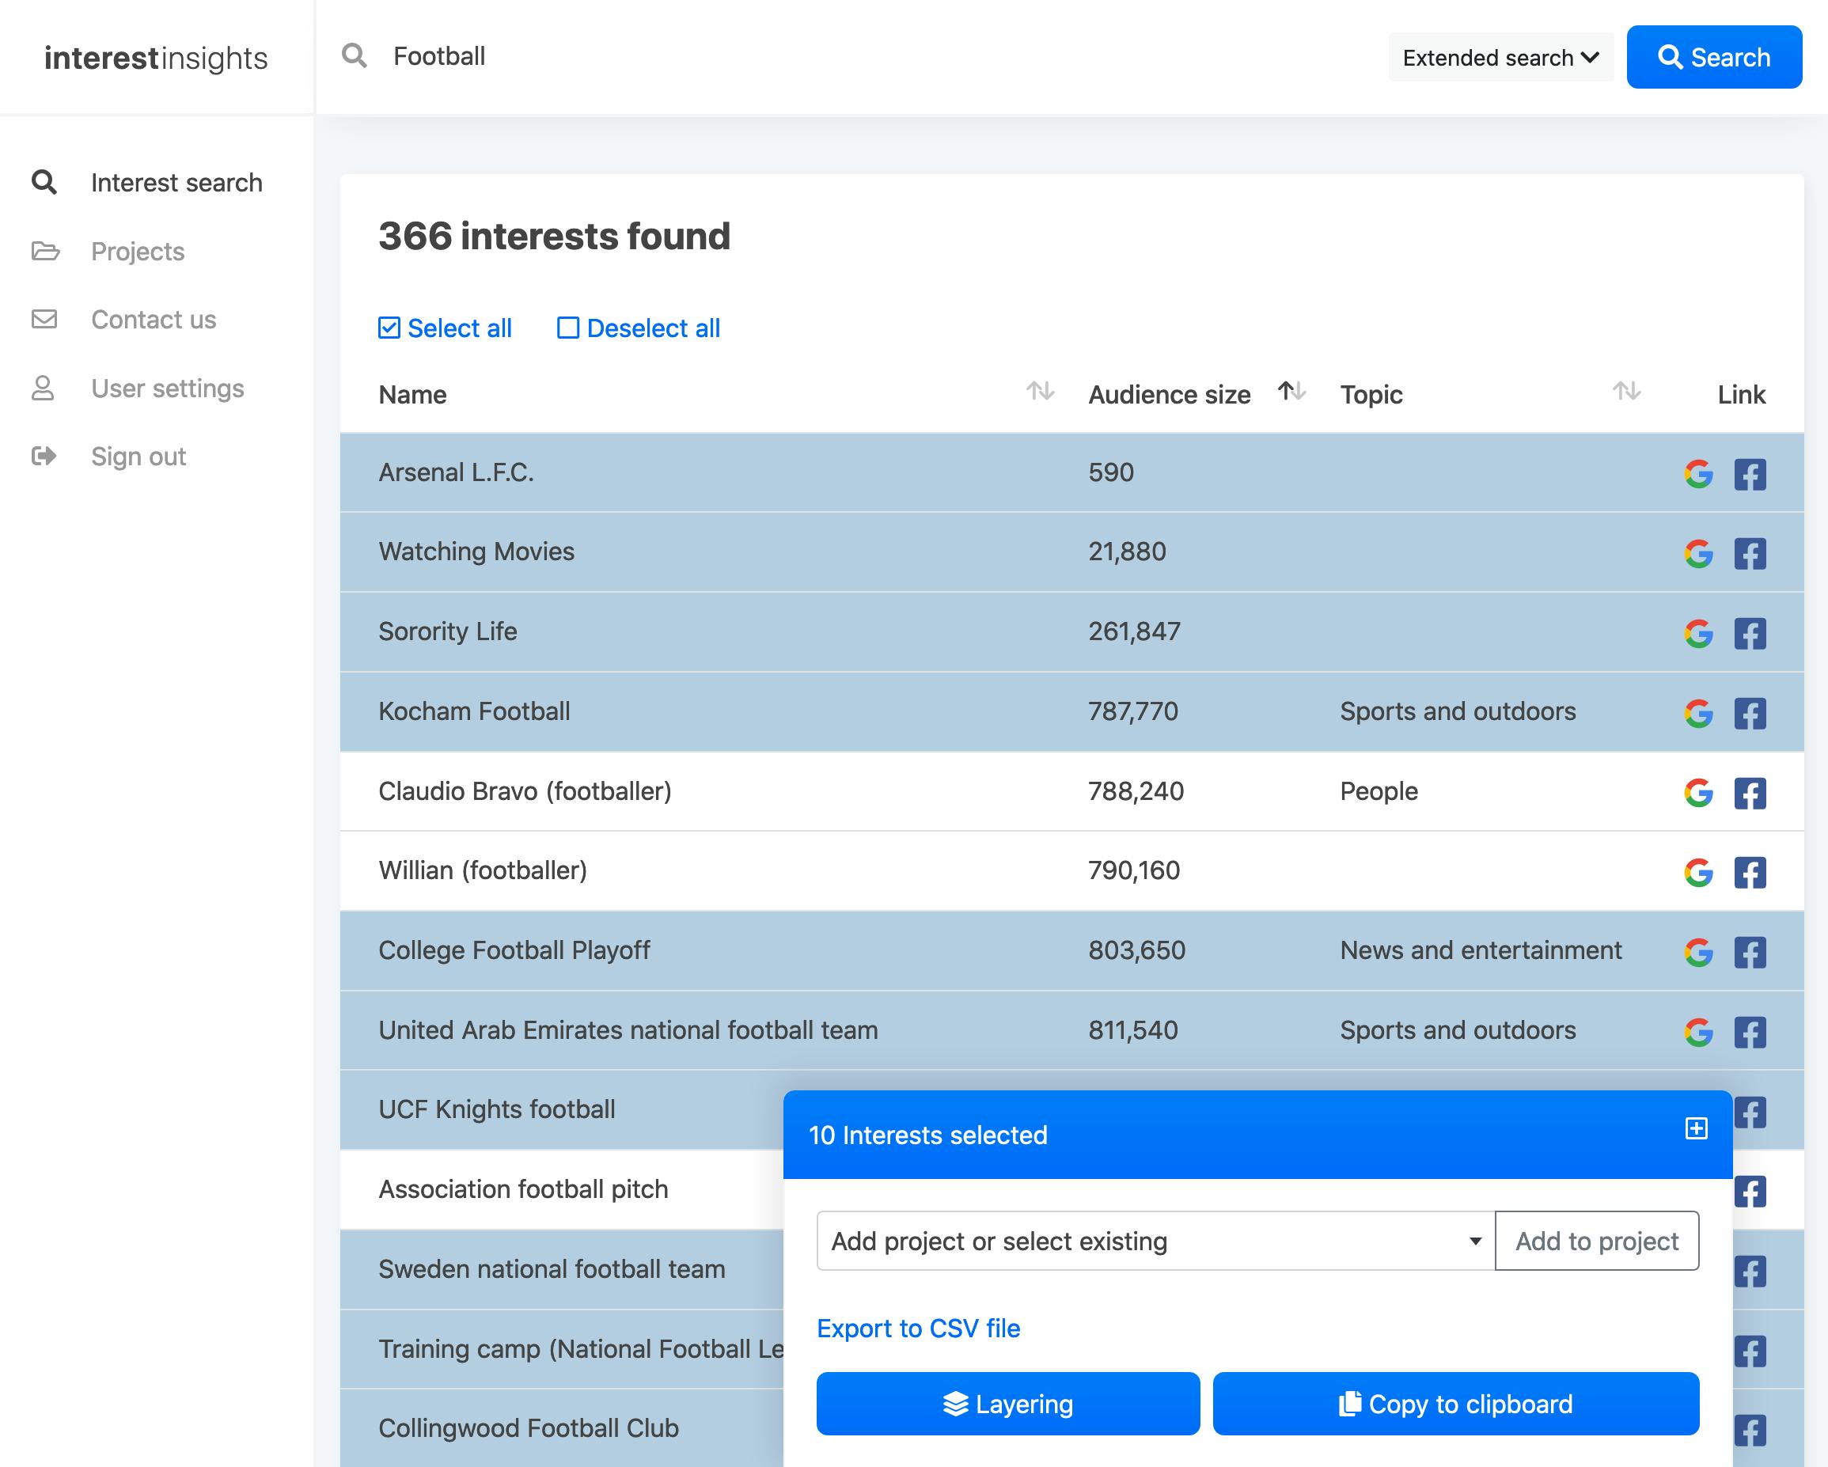Sort table by Audience size
Screen dimensions: 1828x1467
1291,391
